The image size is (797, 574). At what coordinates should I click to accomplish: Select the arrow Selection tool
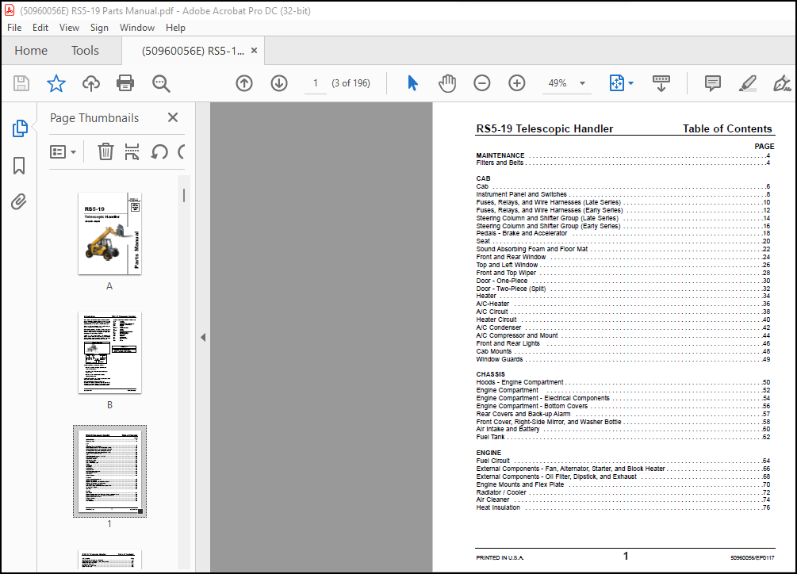coord(412,82)
